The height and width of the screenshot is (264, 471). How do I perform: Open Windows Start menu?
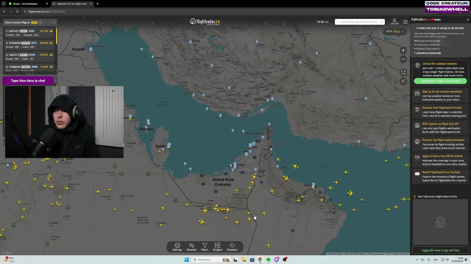[187, 260]
